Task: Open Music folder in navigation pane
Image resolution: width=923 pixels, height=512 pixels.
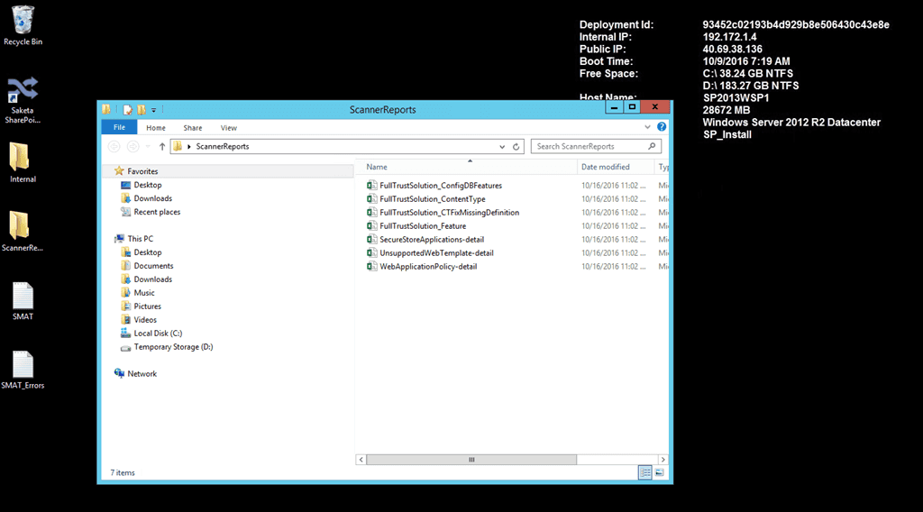Action: [x=143, y=292]
